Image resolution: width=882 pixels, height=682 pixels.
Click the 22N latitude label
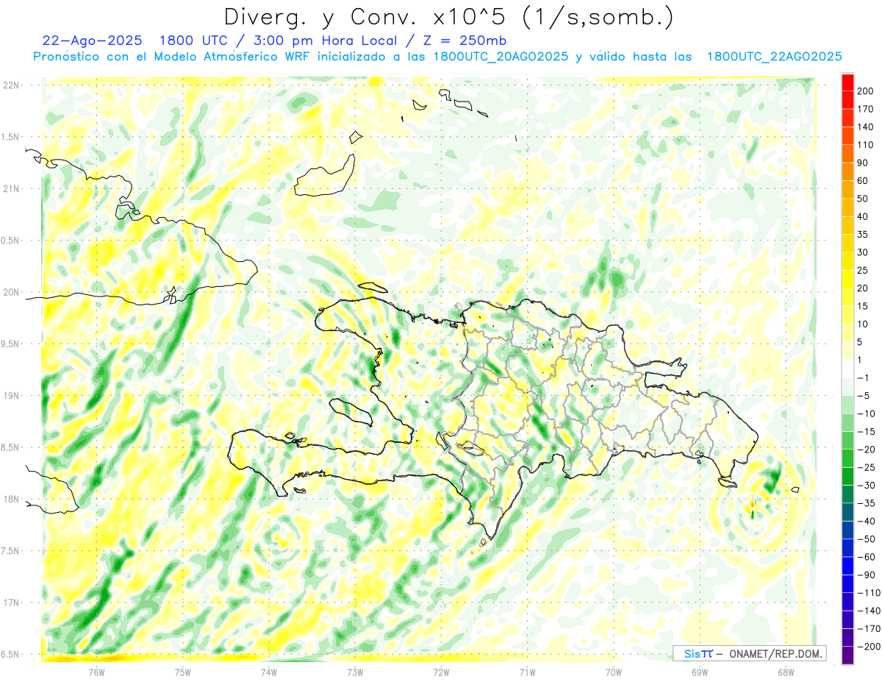point(11,85)
